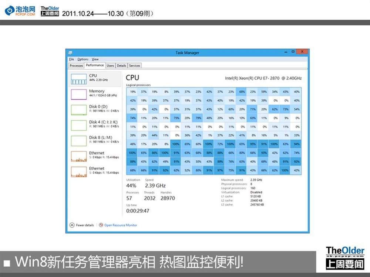Screen dimensions: 370x277
Task: Select the lower Ethernet adapter graph
Action: (x=78, y=172)
